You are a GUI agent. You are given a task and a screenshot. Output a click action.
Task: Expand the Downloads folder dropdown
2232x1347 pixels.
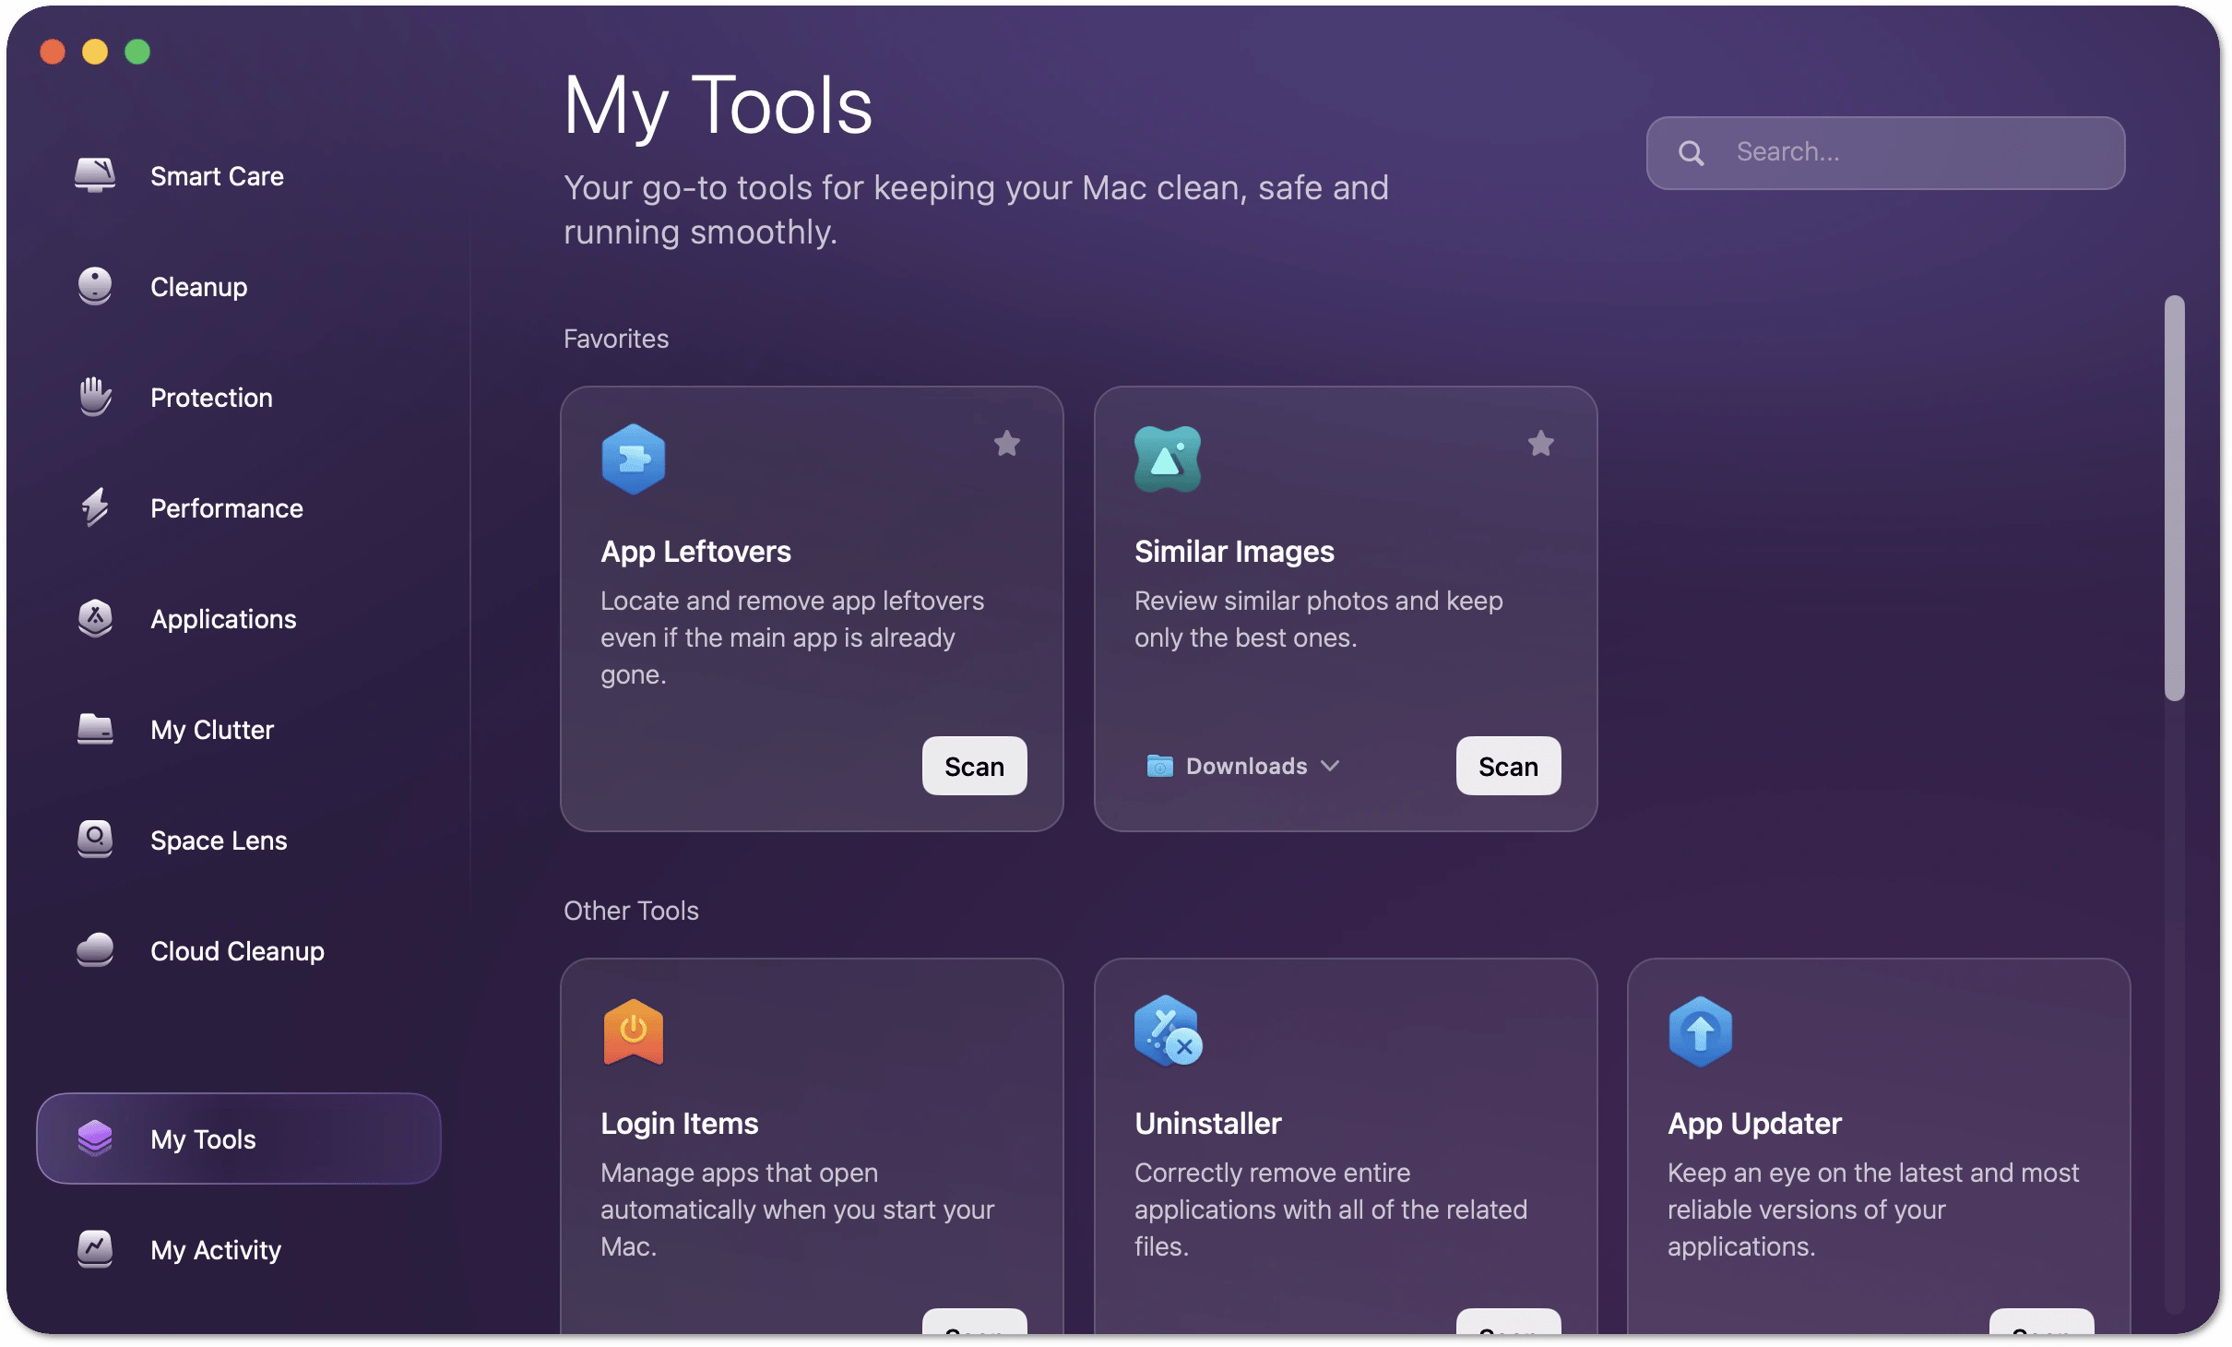[x=1243, y=766]
